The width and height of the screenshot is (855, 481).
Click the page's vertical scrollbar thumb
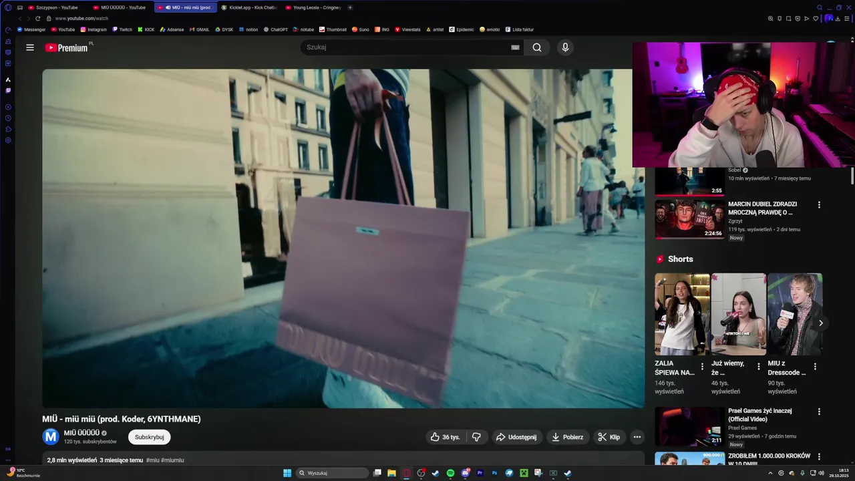[852, 176]
